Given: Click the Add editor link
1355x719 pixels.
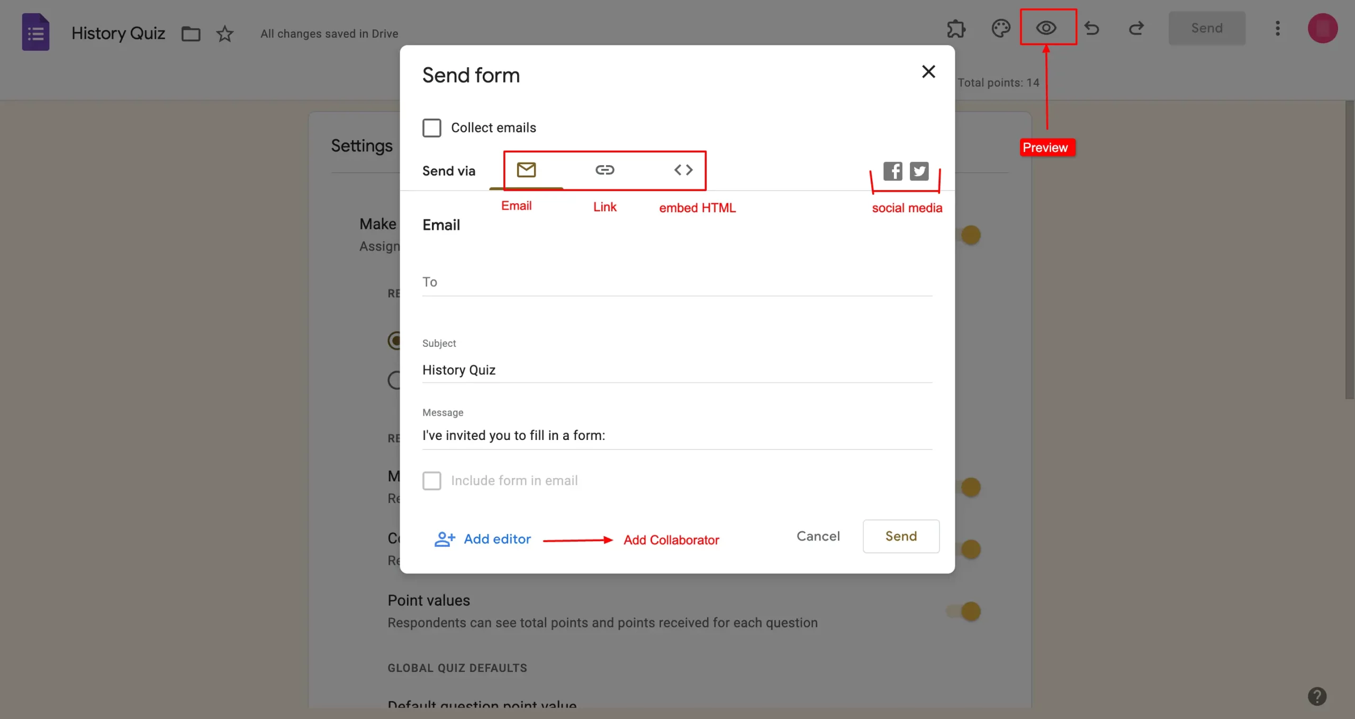Looking at the screenshot, I should 496,538.
